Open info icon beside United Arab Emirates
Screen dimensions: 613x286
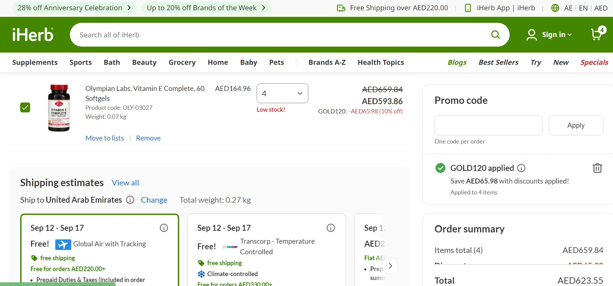[x=130, y=200]
